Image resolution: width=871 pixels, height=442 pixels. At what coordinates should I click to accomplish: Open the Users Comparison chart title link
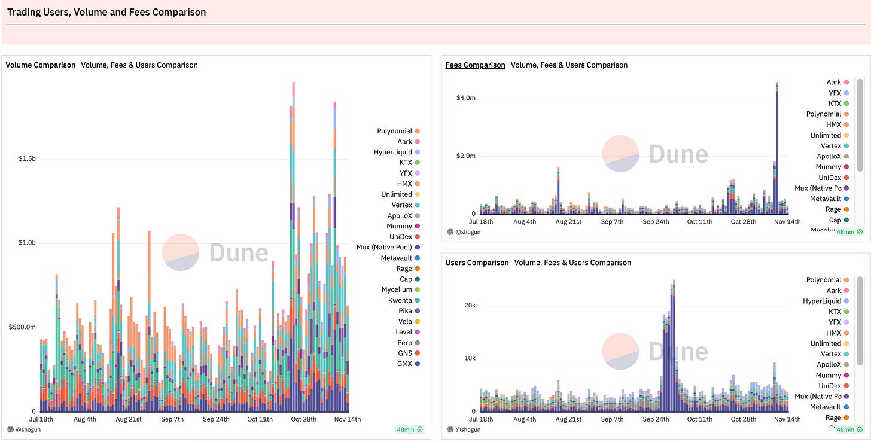pyautogui.click(x=477, y=263)
